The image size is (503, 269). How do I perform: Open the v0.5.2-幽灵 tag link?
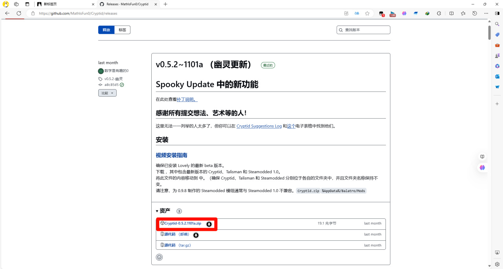tap(114, 79)
